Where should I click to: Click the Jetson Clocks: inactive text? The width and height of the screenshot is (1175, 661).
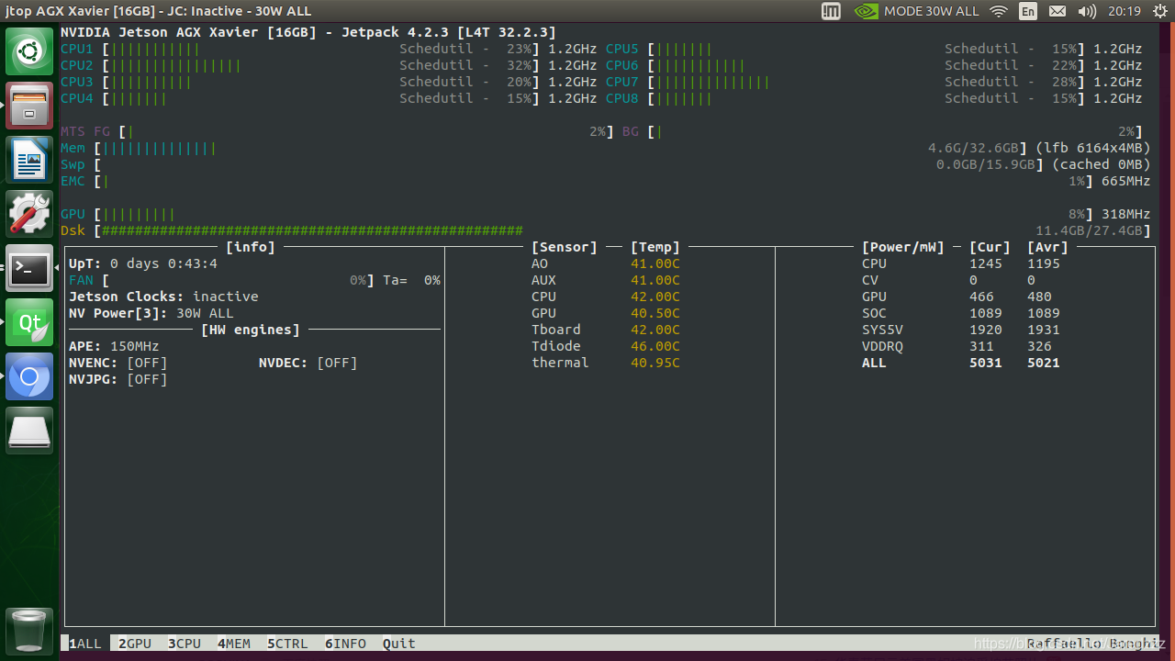click(x=163, y=297)
